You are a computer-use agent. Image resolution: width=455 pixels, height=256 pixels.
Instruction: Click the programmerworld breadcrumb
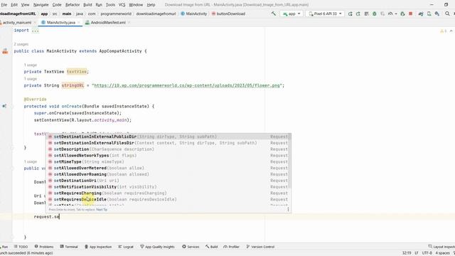[x=116, y=14]
